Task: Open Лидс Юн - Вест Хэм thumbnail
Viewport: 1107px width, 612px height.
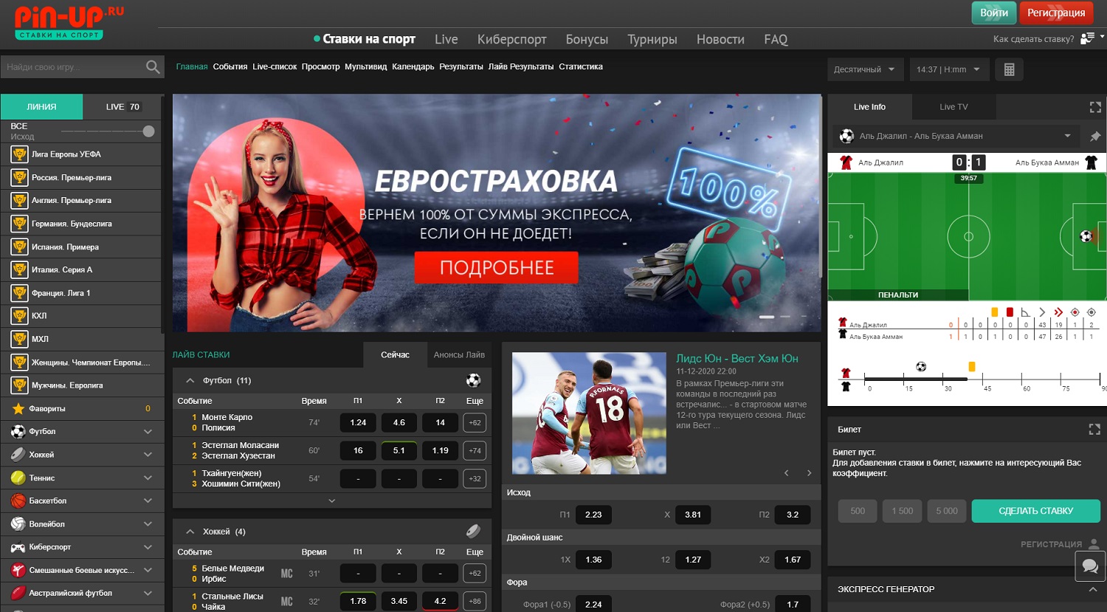Action: click(589, 413)
